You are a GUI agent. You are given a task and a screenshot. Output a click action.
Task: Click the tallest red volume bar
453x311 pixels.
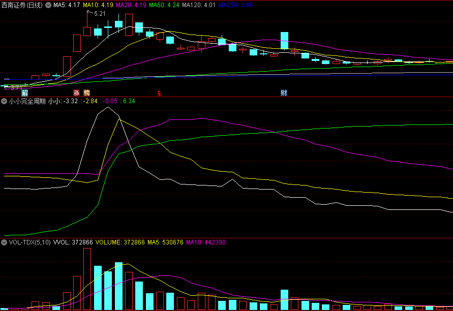point(87,279)
